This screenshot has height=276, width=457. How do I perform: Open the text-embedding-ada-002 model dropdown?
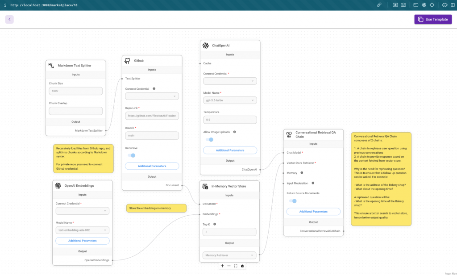(x=83, y=230)
